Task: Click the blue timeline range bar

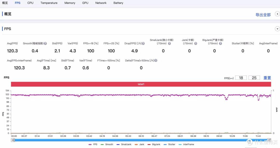Action: (141, 140)
